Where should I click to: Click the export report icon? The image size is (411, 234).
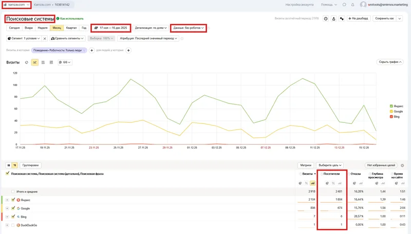tap(334, 18)
